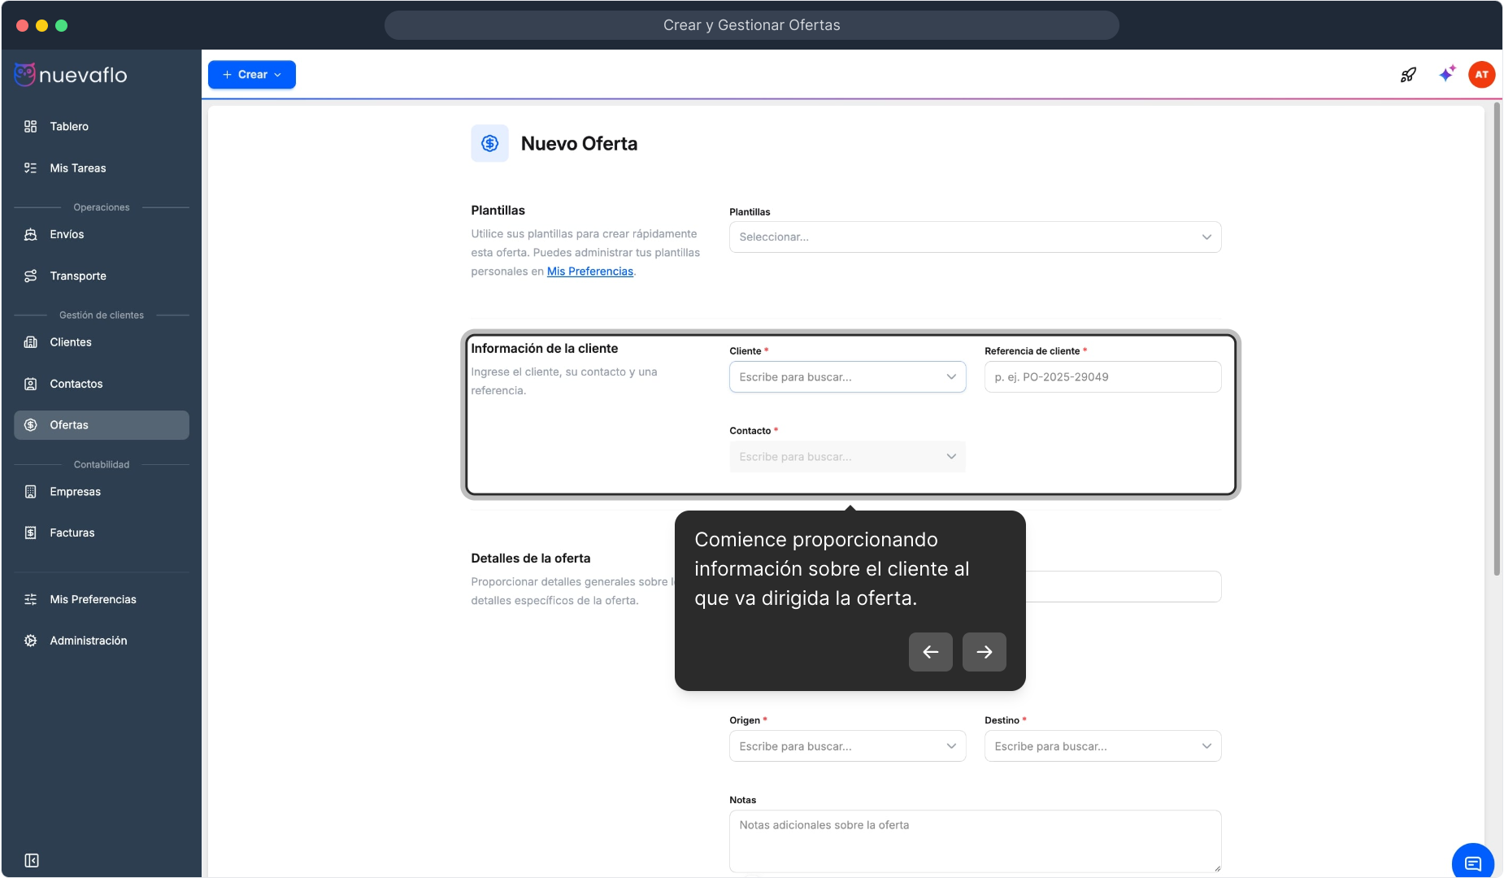Open the Destino search dropdown

coord(1102,746)
